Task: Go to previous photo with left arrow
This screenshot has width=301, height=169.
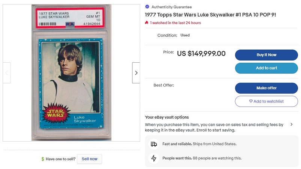Action: click(7, 73)
